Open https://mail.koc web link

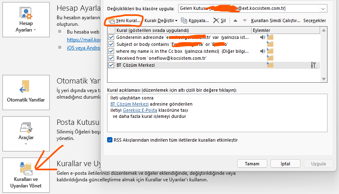[84, 40]
